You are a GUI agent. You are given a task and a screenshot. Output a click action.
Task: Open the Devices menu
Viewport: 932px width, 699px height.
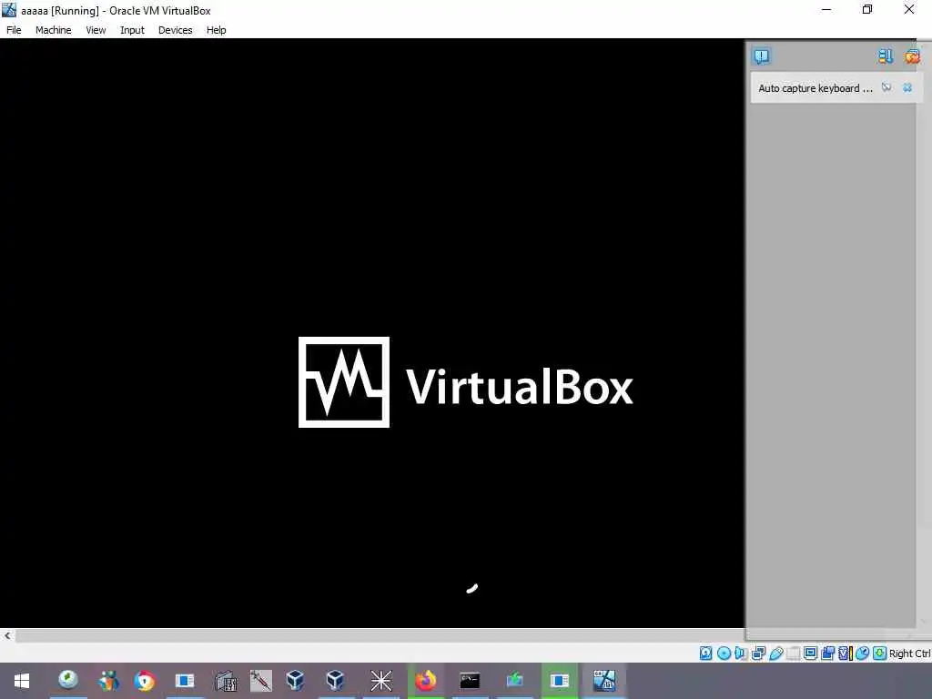[175, 30]
